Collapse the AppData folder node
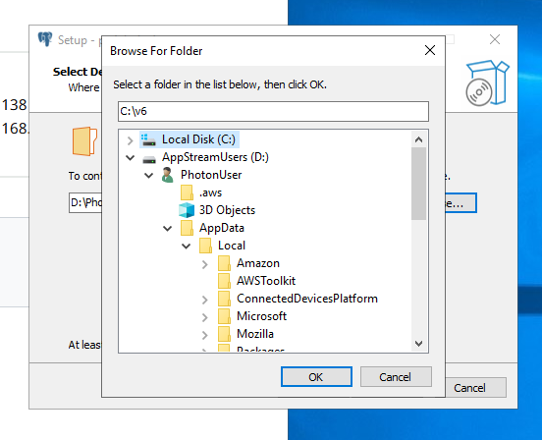Screen dimensions: 542x440 (x=167, y=229)
